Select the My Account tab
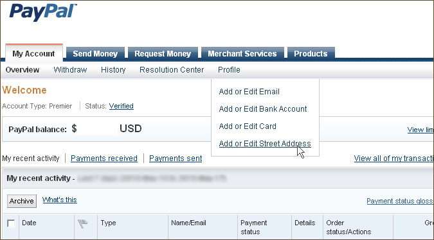Screen dimensions: 434x240 (34, 53)
